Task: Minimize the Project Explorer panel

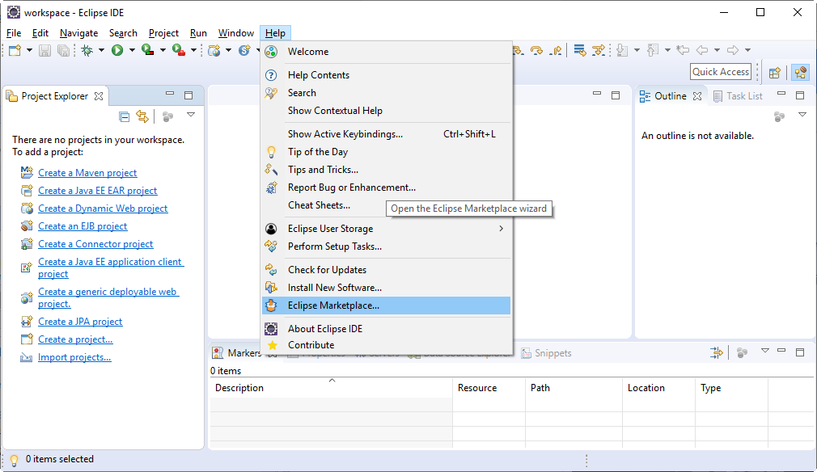Action: 170,95
